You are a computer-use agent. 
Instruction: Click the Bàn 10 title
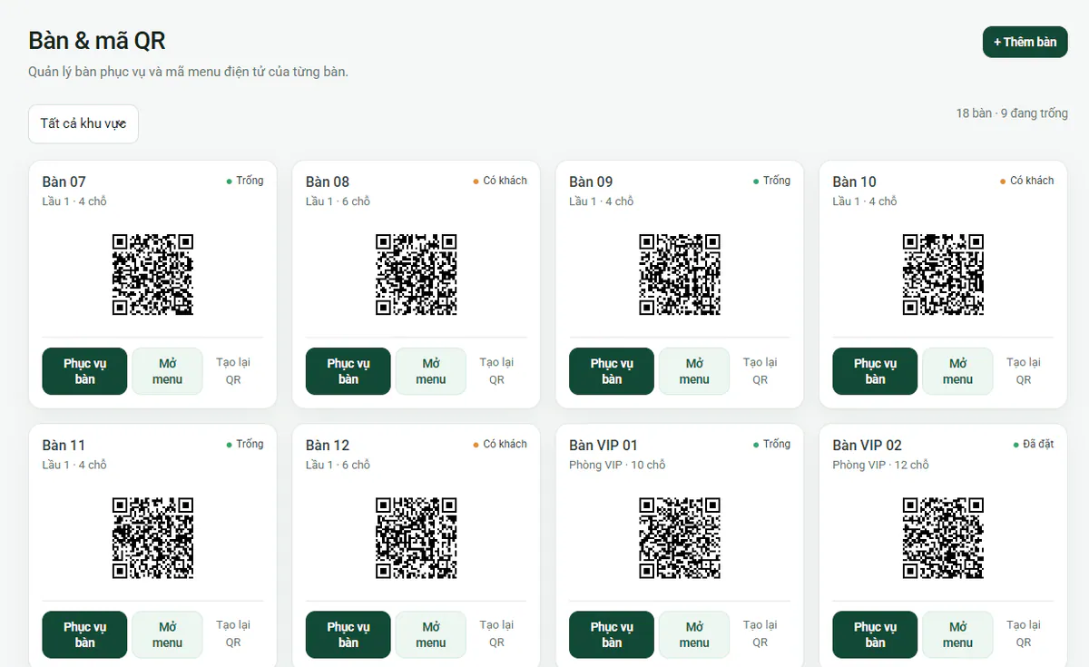855,181
